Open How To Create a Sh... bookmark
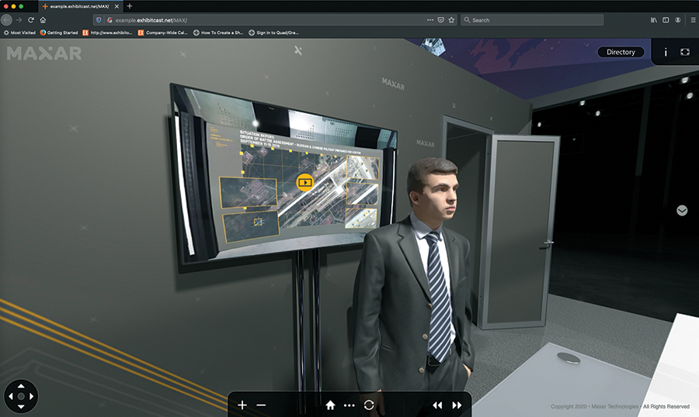 tap(218, 33)
